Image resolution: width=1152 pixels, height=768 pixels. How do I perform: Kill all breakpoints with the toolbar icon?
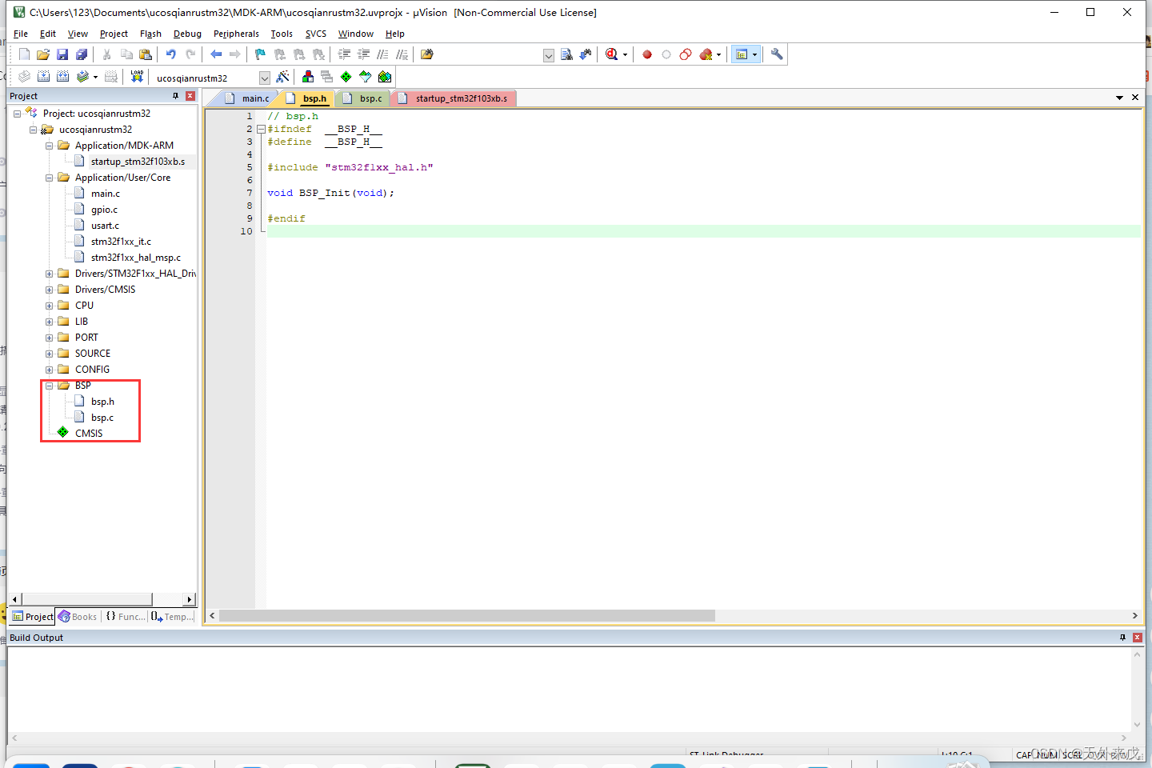[705, 54]
